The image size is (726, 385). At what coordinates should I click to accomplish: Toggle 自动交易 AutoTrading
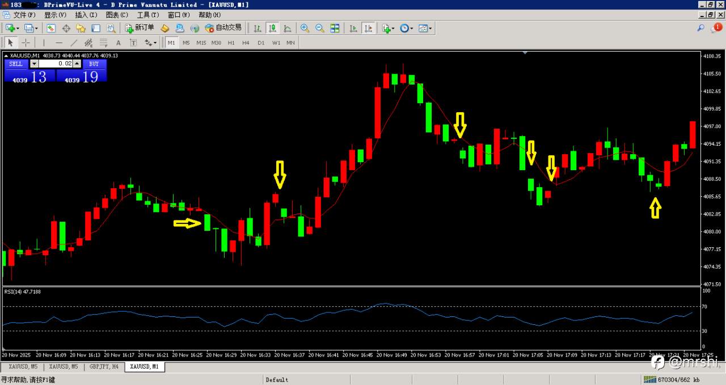(223, 28)
